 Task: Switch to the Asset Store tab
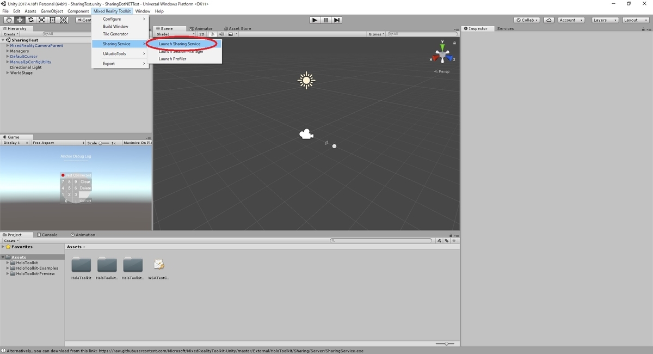tap(237, 28)
